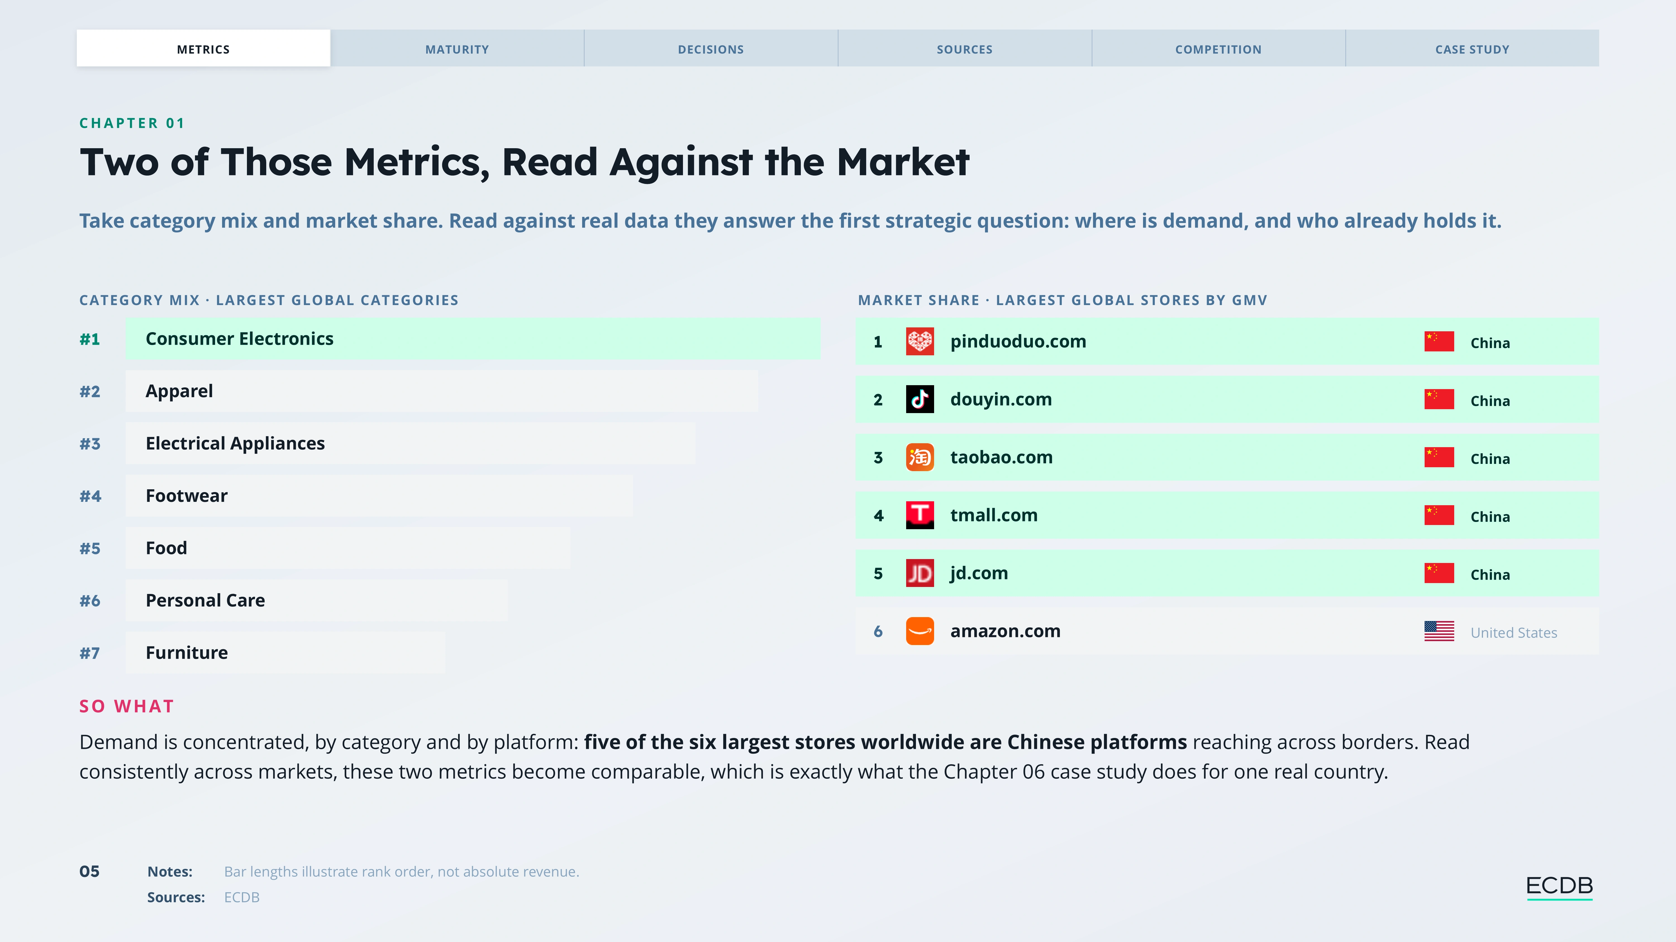The width and height of the screenshot is (1676, 942).
Task: Click the Category Mix section heading
Action: [269, 300]
